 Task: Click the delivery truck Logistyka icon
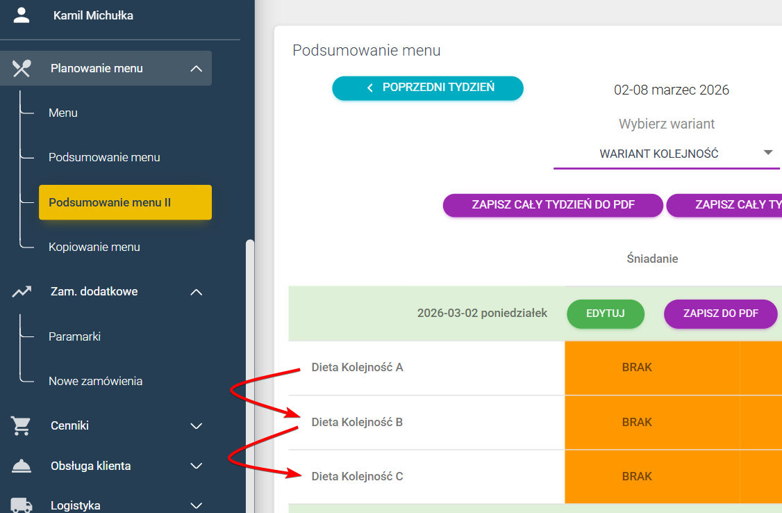pyautogui.click(x=22, y=505)
